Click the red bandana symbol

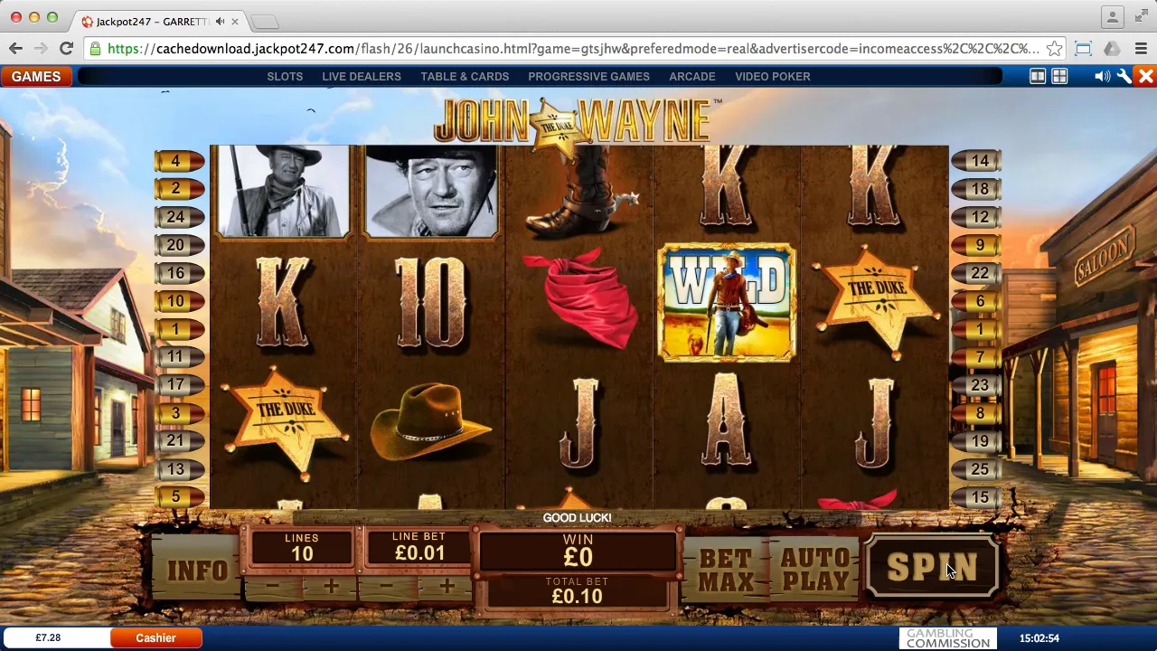pos(580,299)
